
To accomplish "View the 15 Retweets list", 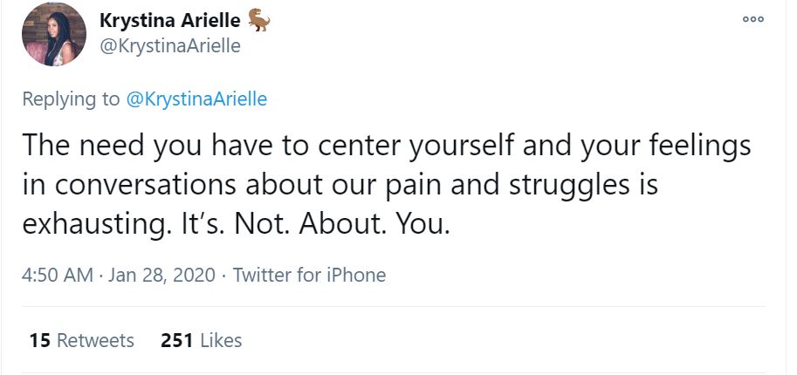I will click(82, 340).
